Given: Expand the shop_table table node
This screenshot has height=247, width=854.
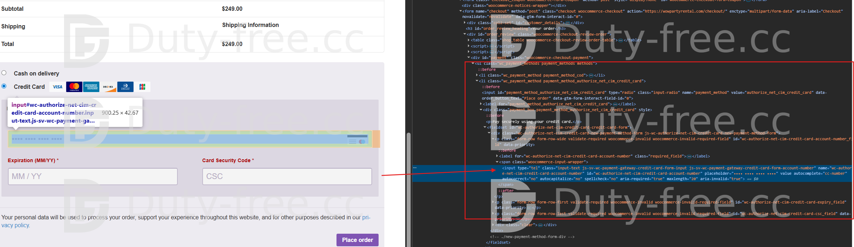Looking at the screenshot, I should pos(469,40).
